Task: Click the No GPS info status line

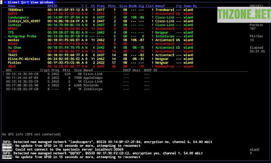Action: coord(31,134)
